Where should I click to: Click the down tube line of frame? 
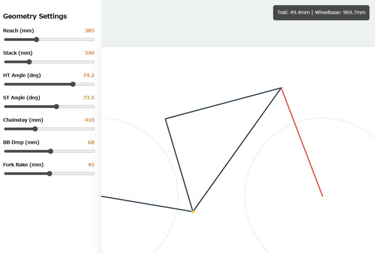(237, 149)
